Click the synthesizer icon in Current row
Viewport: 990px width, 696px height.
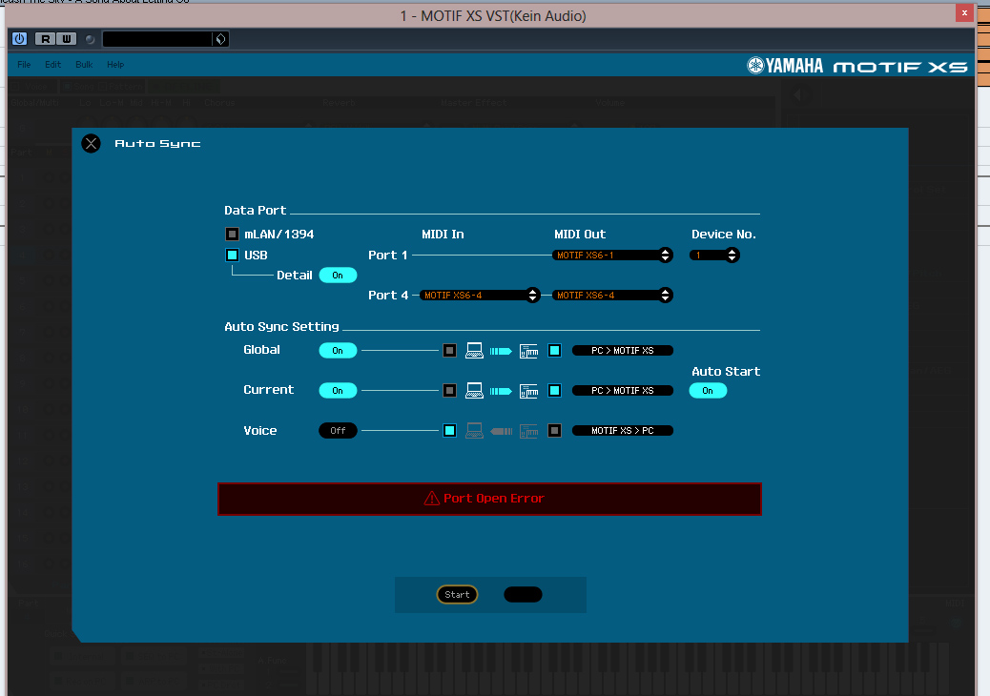click(528, 391)
